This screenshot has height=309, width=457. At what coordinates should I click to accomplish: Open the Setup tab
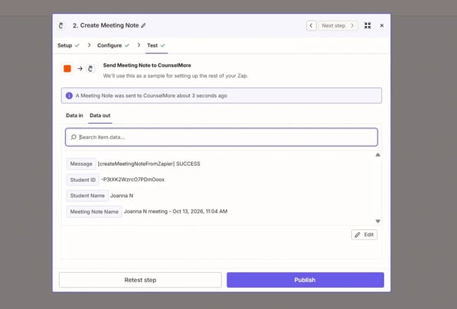click(68, 45)
